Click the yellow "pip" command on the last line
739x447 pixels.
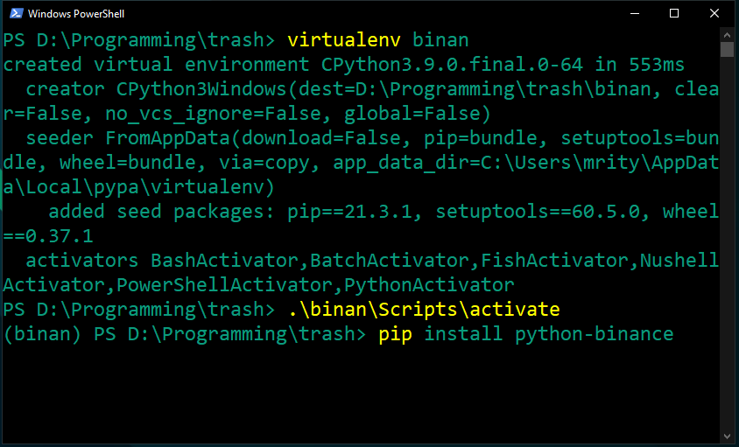[x=396, y=334]
